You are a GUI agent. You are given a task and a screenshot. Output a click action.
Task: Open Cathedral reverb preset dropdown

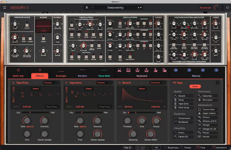click(x=155, y=83)
